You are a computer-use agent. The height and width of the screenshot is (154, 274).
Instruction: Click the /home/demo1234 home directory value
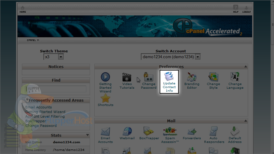point(69,150)
